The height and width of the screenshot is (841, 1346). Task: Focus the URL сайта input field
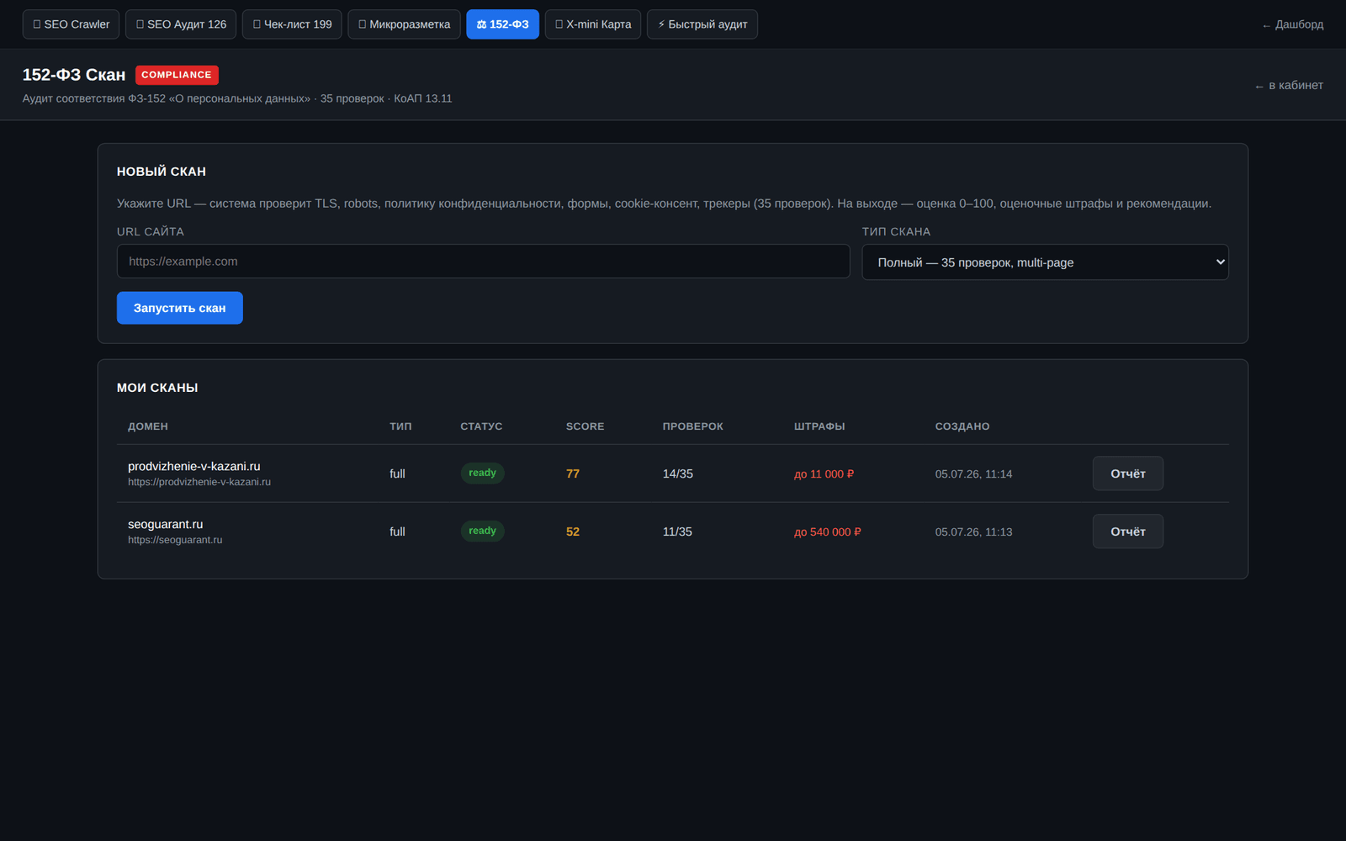(483, 262)
